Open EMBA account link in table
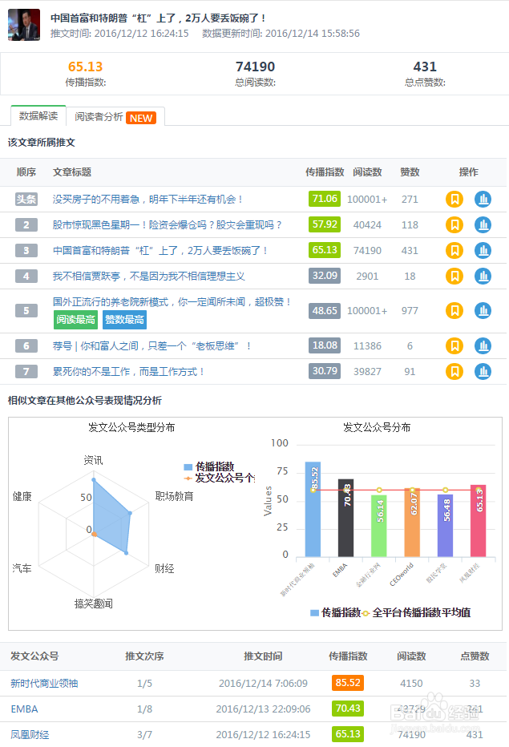This screenshot has width=509, height=747. 24,709
